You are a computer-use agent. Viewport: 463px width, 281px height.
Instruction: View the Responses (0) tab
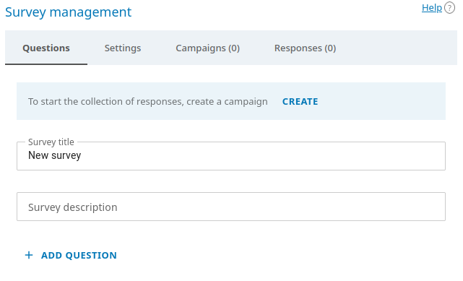(305, 48)
